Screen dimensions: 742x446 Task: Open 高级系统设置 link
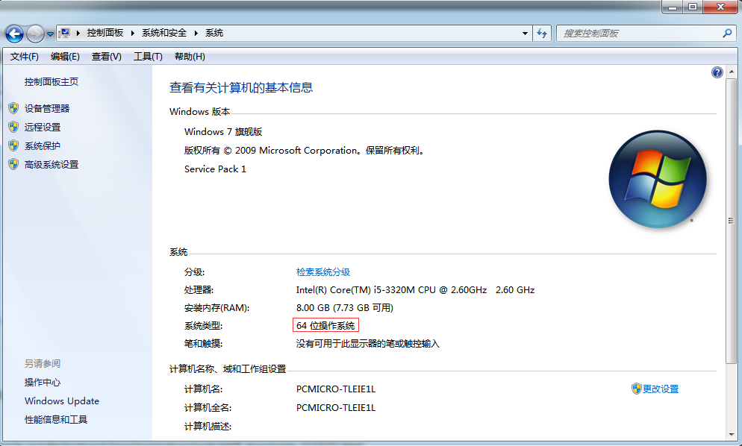(52, 165)
